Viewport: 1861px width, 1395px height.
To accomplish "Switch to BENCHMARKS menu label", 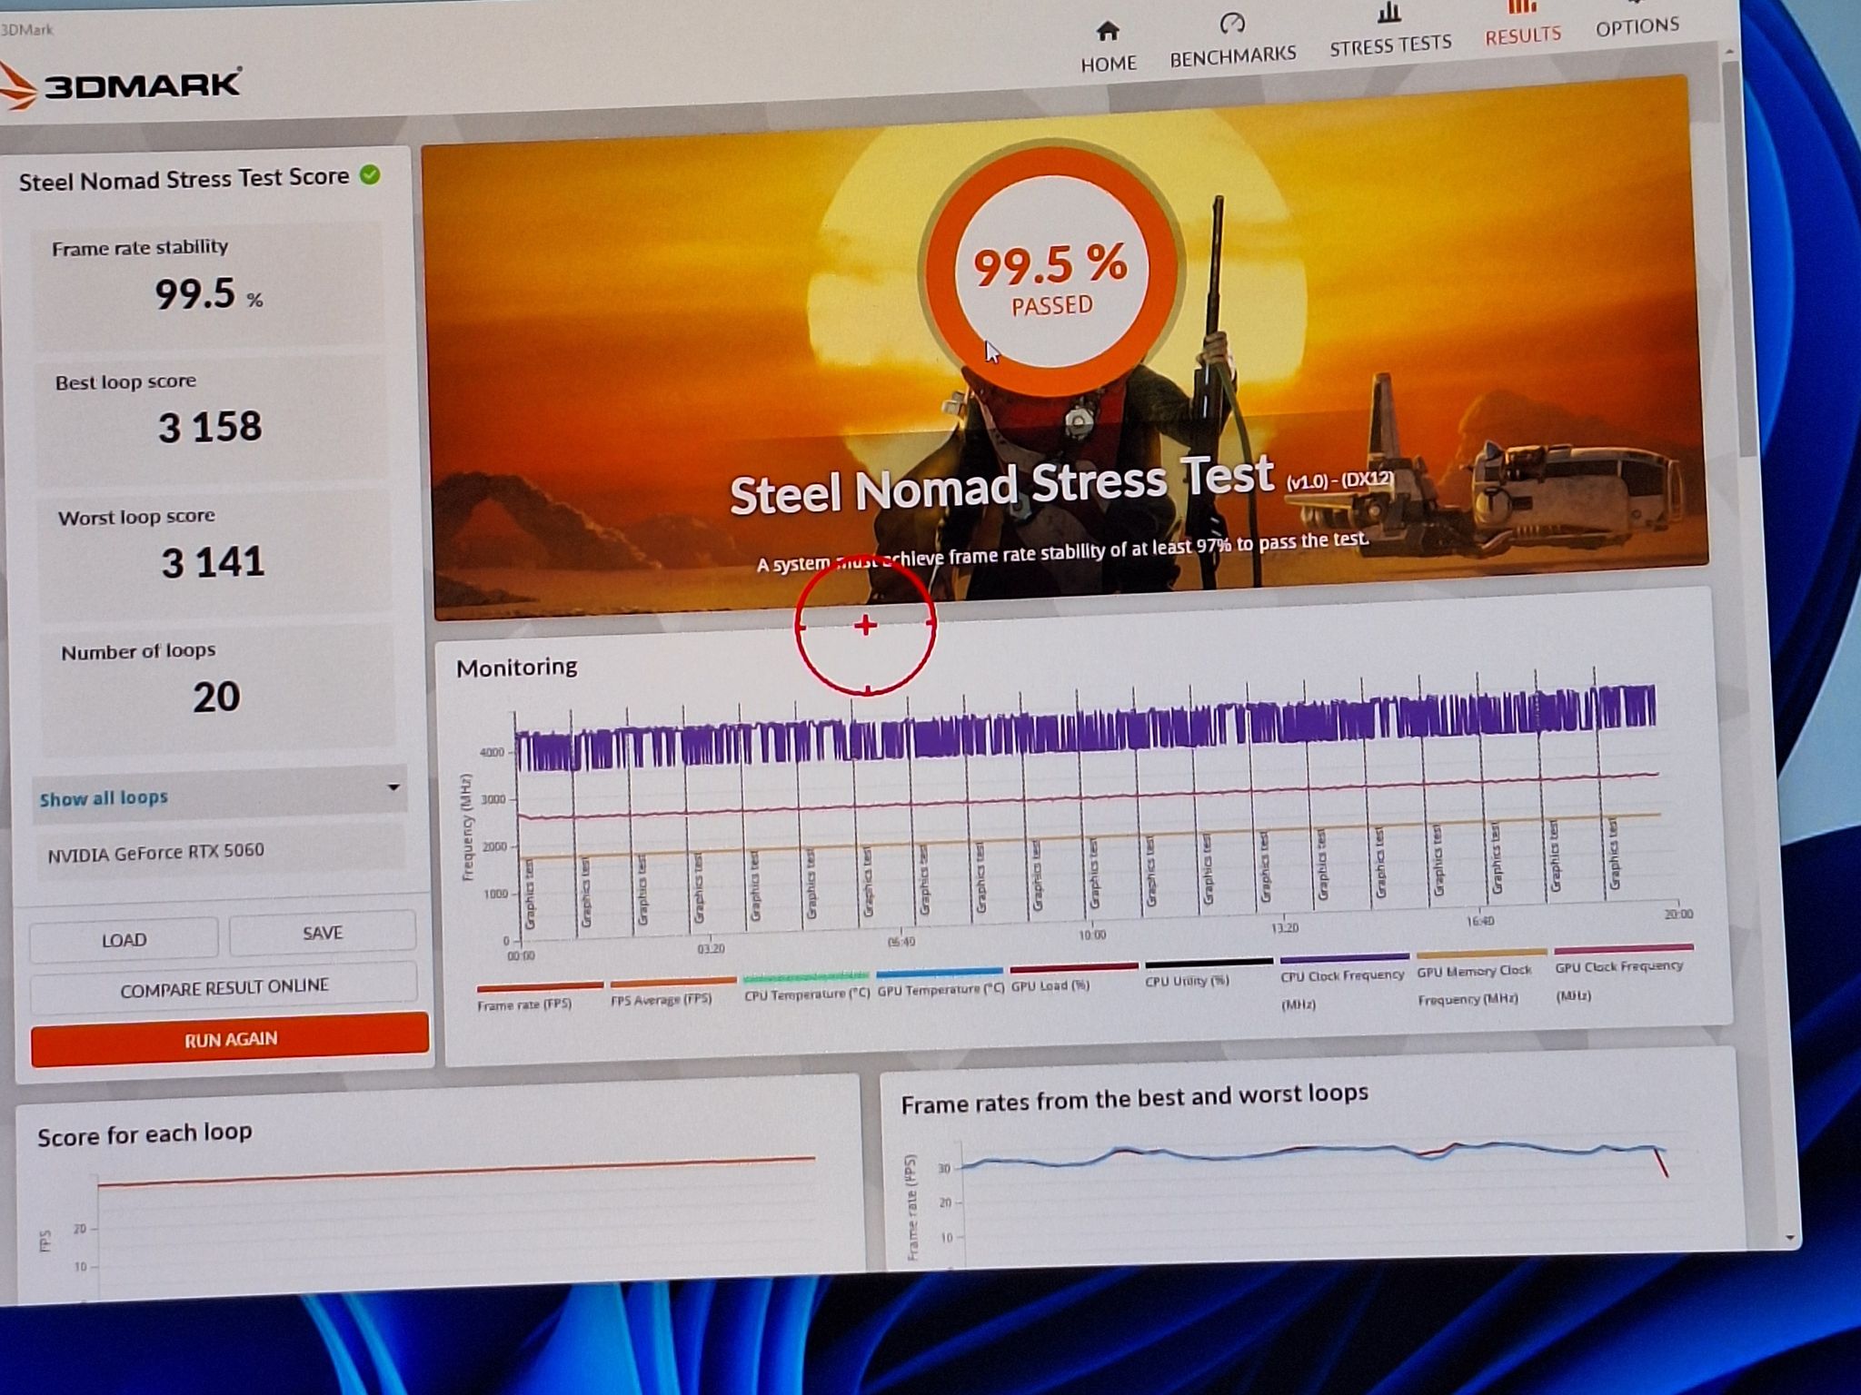I will pyautogui.click(x=1232, y=56).
